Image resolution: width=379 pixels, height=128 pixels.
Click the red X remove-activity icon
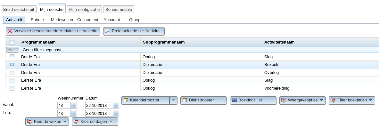(10, 31)
